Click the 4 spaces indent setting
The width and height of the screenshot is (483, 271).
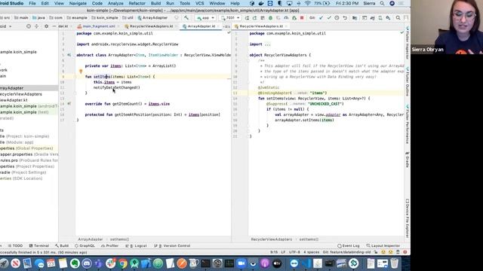(311, 252)
